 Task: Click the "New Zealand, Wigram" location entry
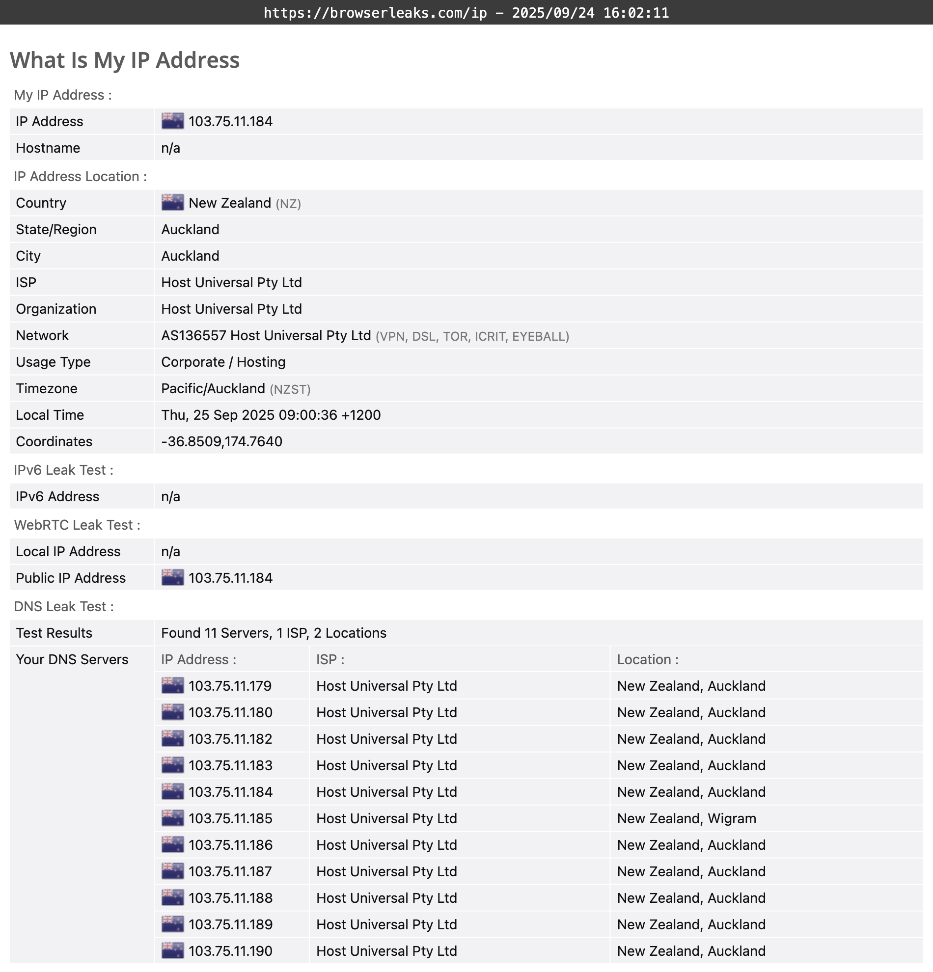686,818
